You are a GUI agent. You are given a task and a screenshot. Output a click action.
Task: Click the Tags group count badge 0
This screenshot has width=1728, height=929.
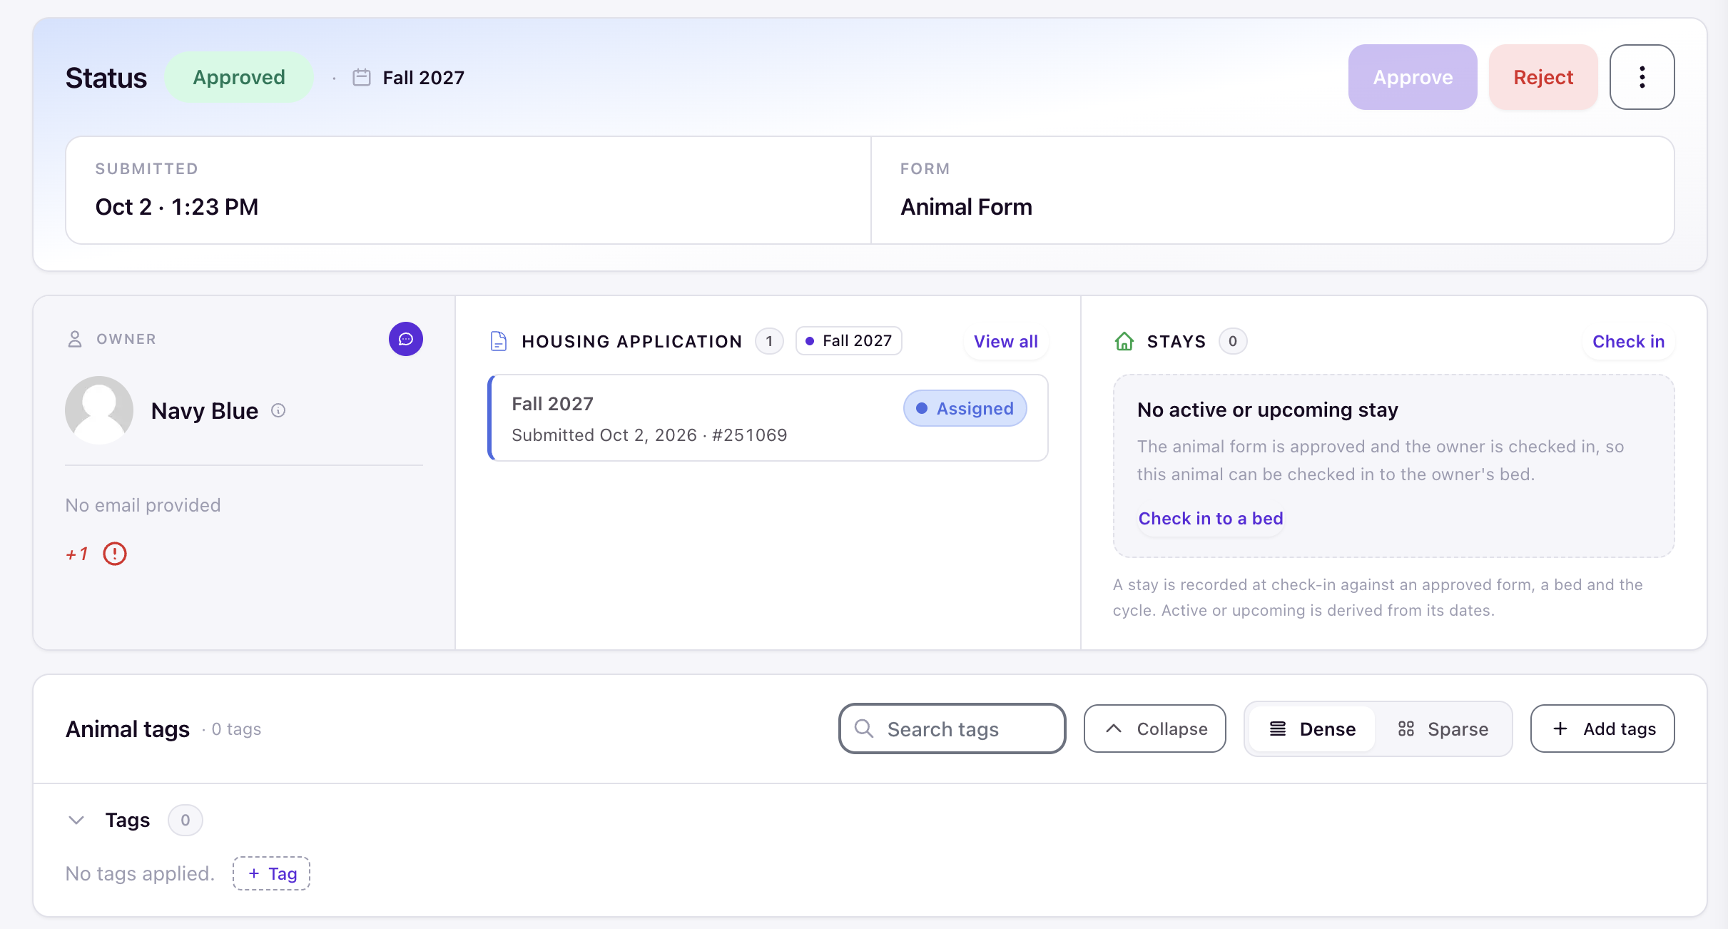click(185, 820)
